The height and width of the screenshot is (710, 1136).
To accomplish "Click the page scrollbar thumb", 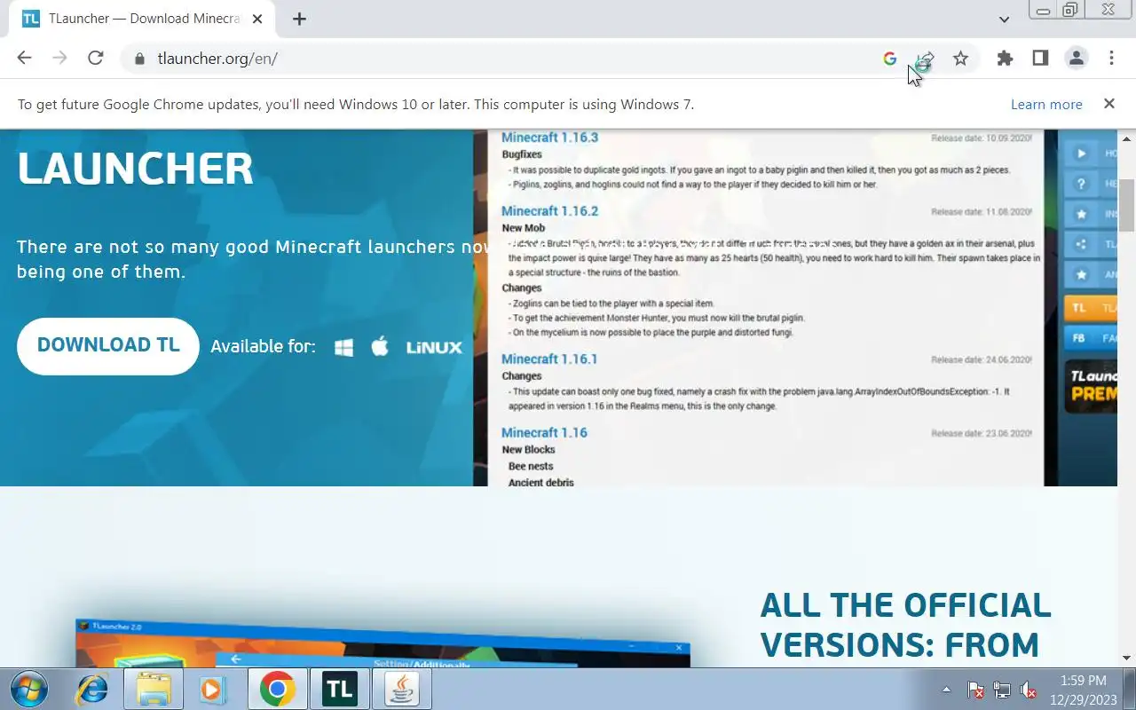I will tap(1127, 204).
